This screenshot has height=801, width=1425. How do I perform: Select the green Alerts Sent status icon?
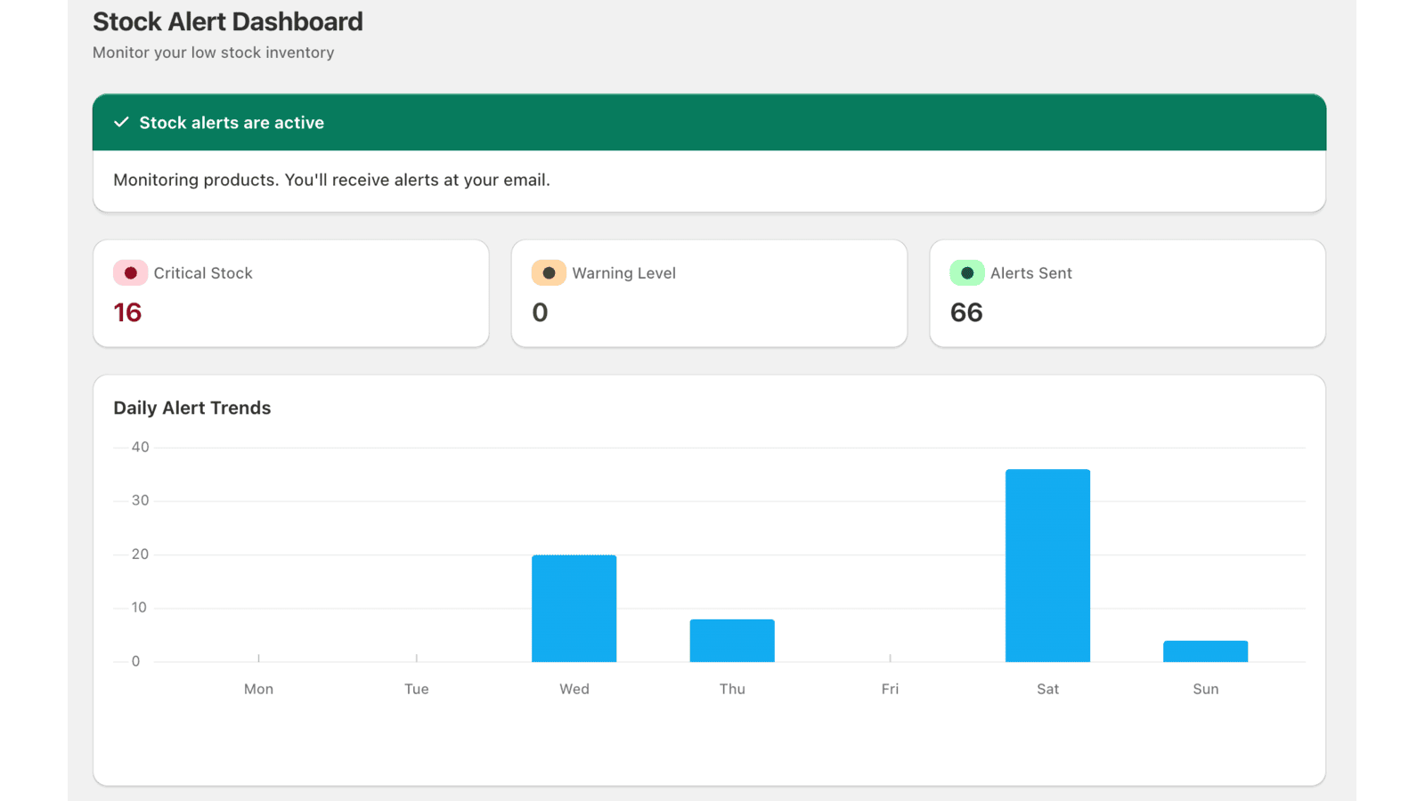(x=966, y=272)
